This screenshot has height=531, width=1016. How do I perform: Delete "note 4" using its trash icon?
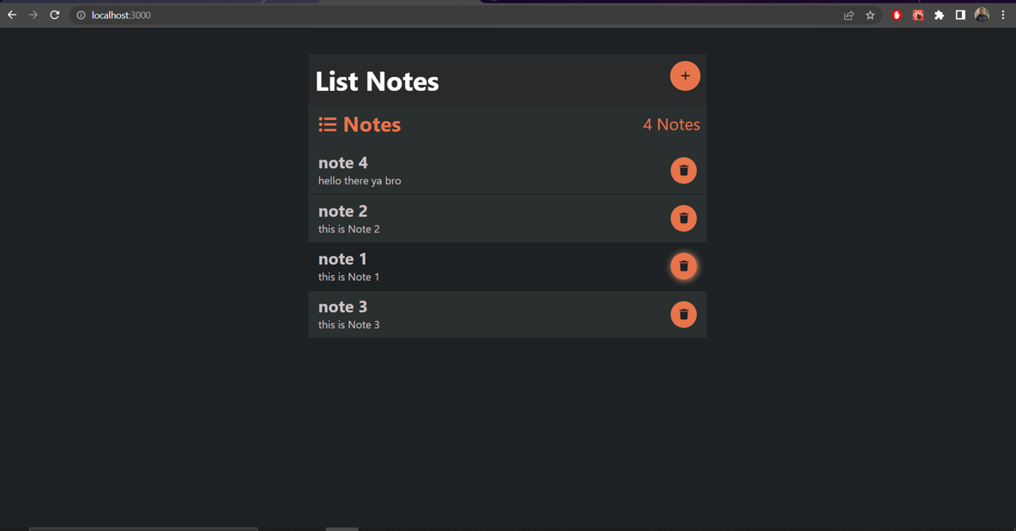(x=683, y=170)
